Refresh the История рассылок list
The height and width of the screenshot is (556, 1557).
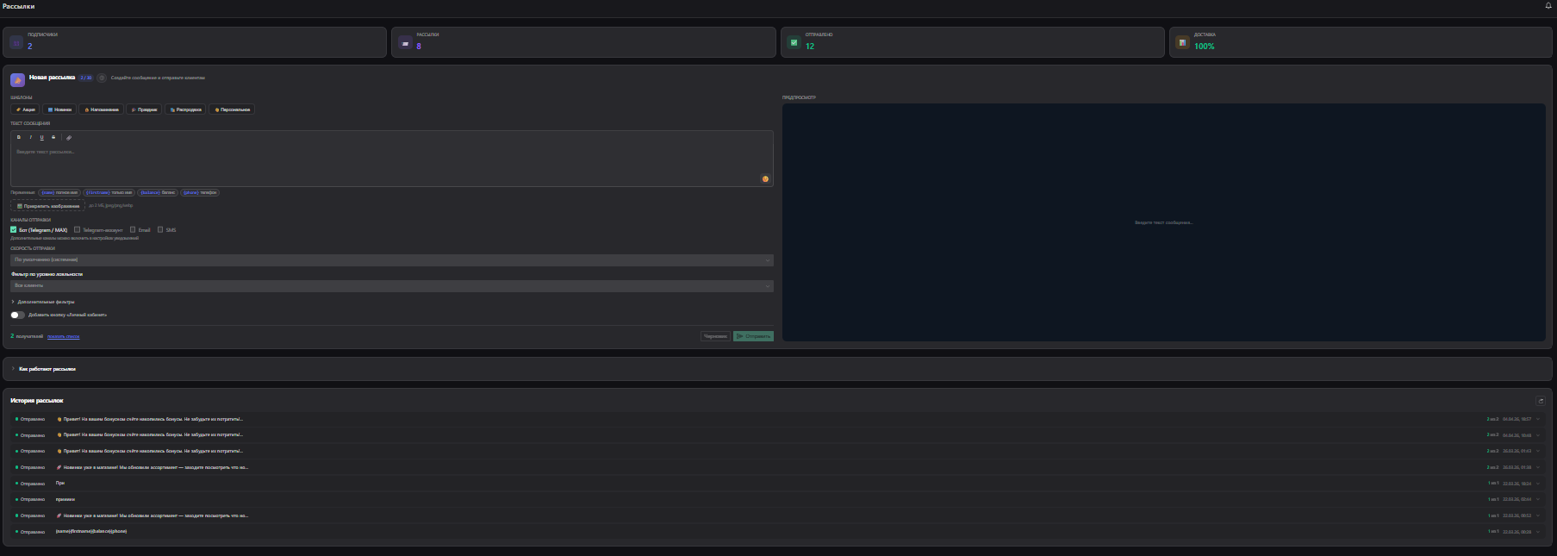coord(1541,401)
